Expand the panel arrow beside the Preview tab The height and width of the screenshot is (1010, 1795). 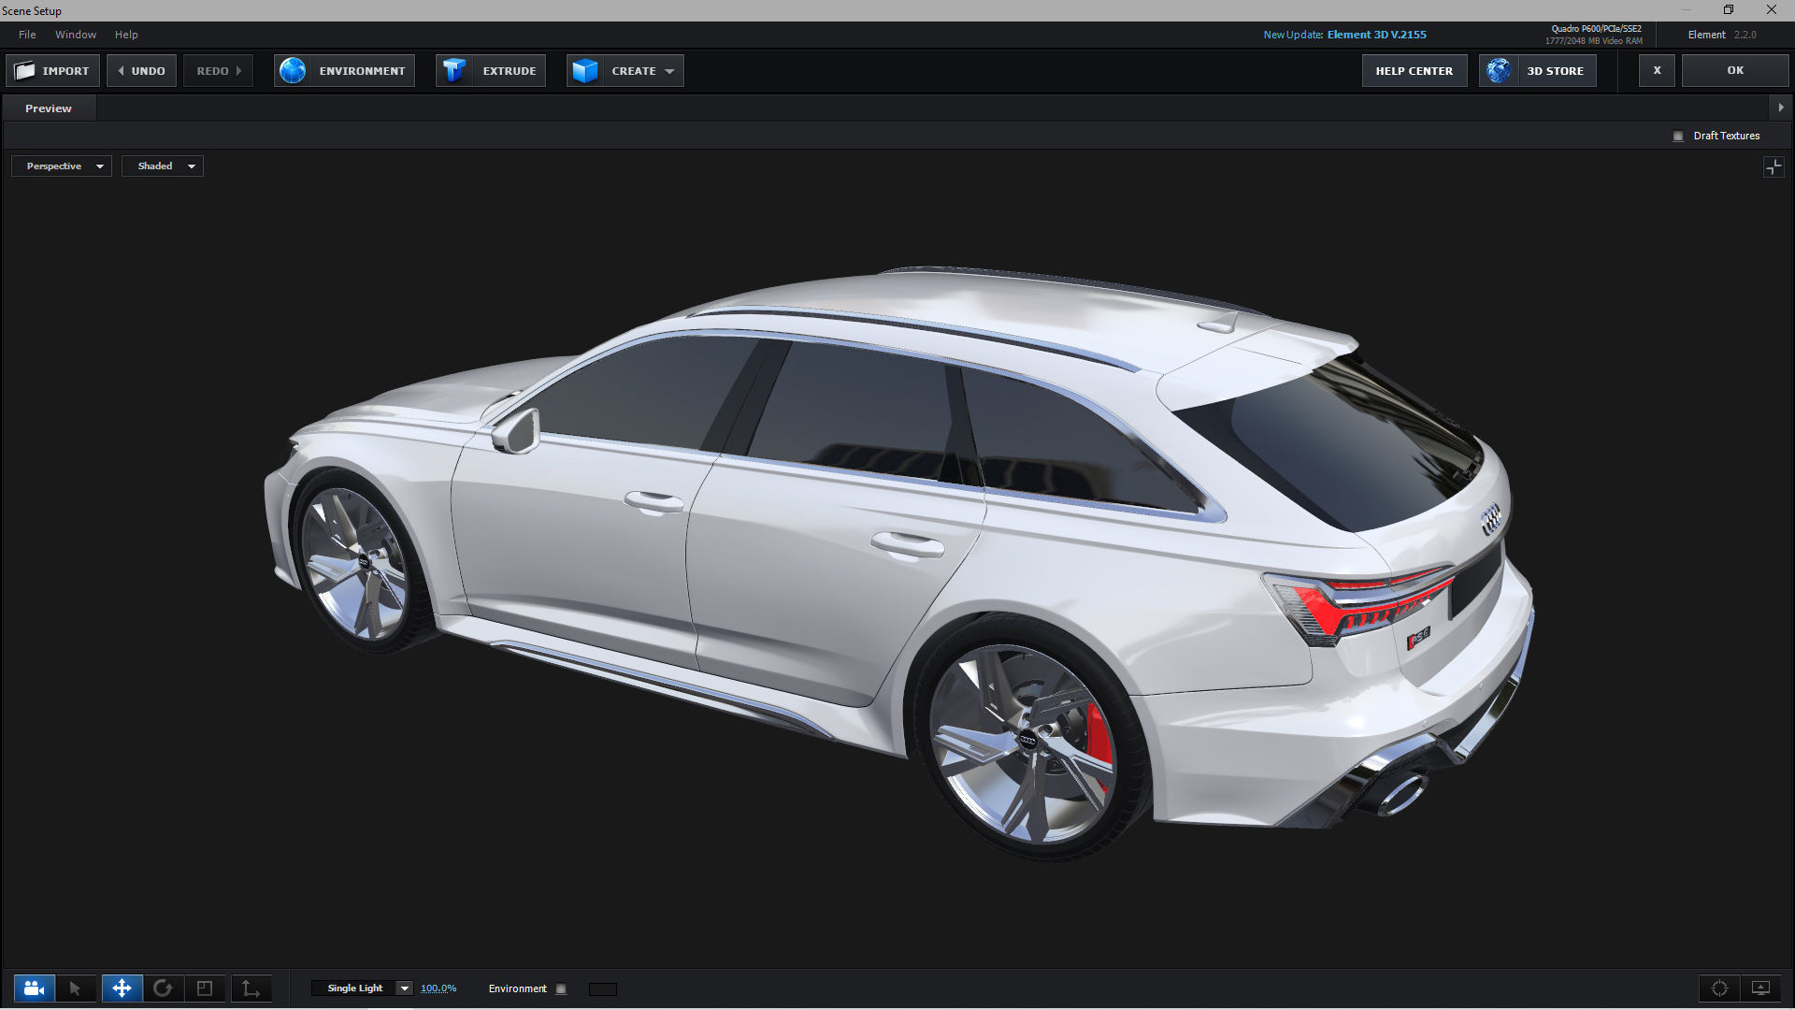1781,108
